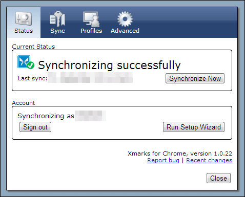Click the 'Current Status' section label
Image resolution: width=245 pixels, height=197 pixels.
(x=33, y=47)
